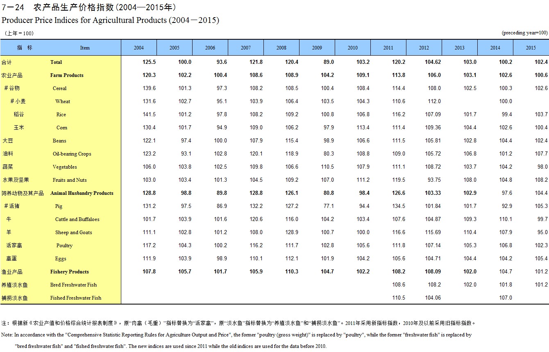Click the 'Fished Freshwater Fish' row label
This screenshot has width=549, height=352.
pos(76,298)
